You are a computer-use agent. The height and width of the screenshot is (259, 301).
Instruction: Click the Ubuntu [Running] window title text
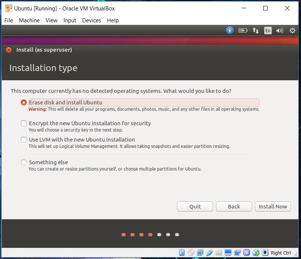click(64, 9)
